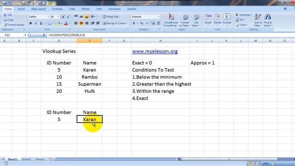The height and width of the screenshot is (166, 295).
Task: Follow the www.myelesson.org hyperlink
Action: (155, 51)
